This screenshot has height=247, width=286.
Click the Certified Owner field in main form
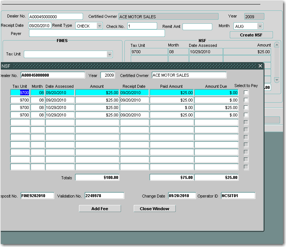pos(168,17)
